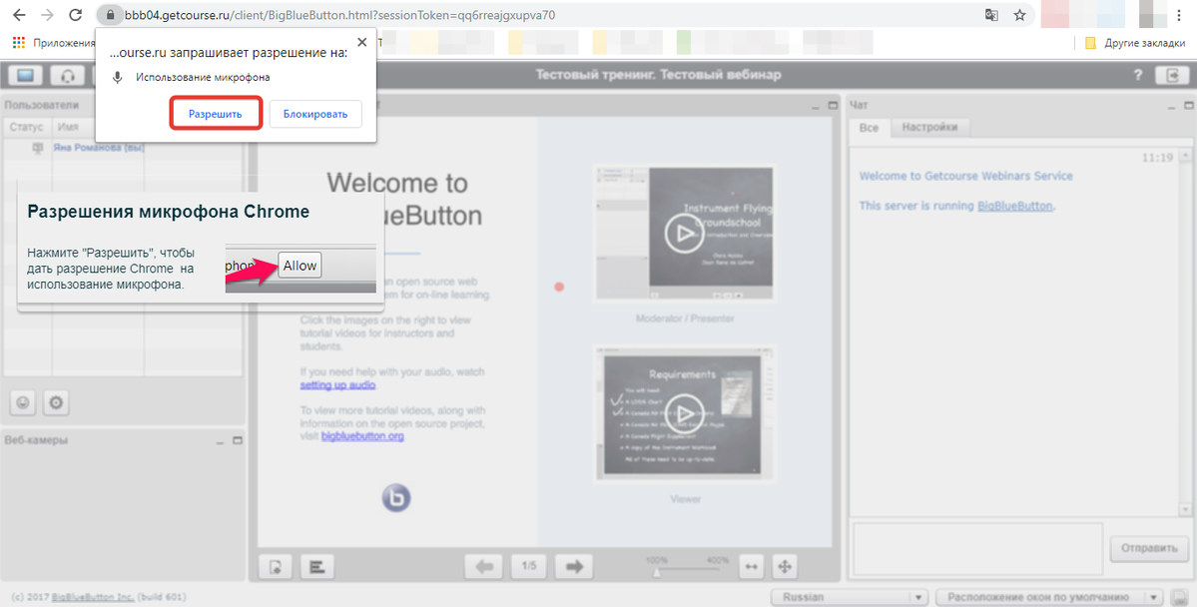Open the bigbluebutton.org link

click(362, 436)
